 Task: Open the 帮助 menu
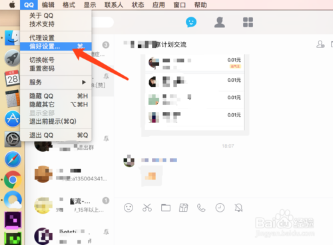pyautogui.click(x=200, y=5)
